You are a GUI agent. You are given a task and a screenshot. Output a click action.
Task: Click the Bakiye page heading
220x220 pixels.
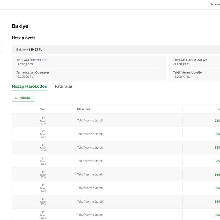point(20,26)
